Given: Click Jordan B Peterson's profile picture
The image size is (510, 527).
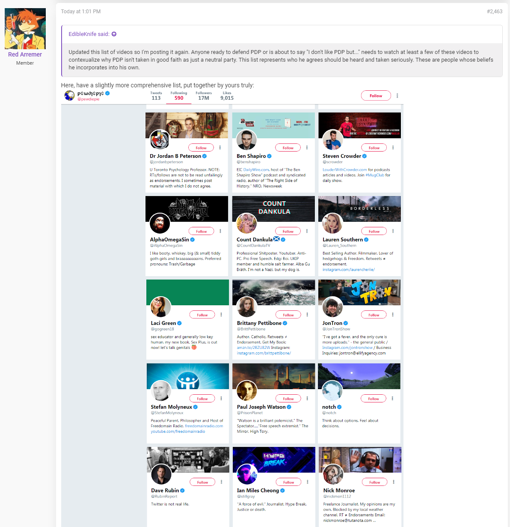Looking at the screenshot, I should [160, 139].
